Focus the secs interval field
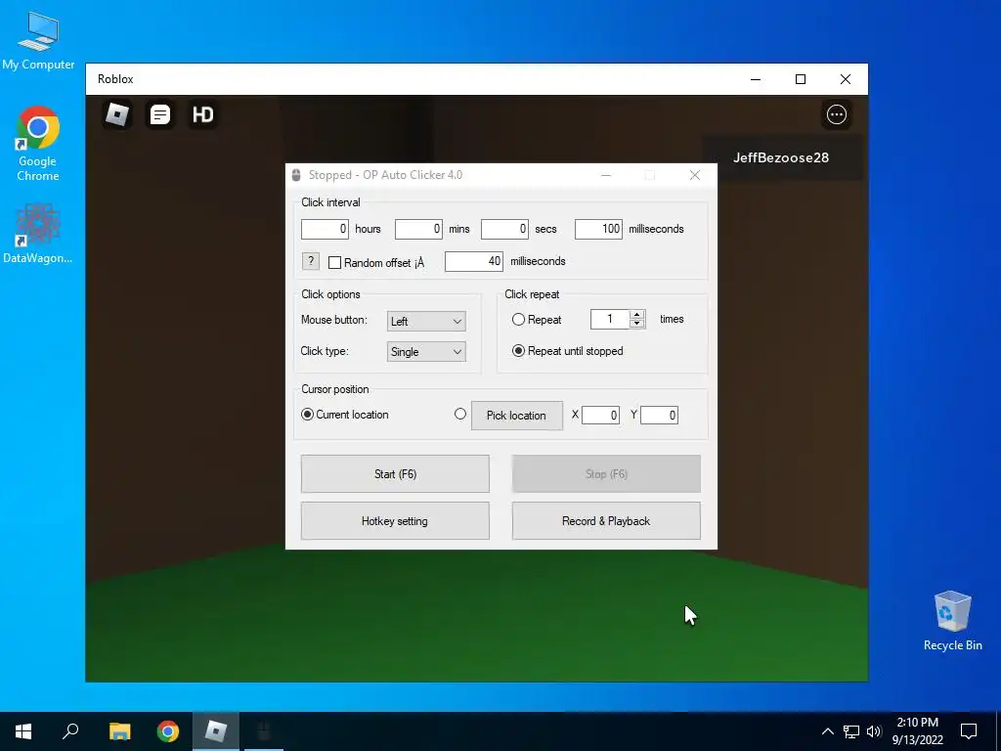 click(x=505, y=229)
